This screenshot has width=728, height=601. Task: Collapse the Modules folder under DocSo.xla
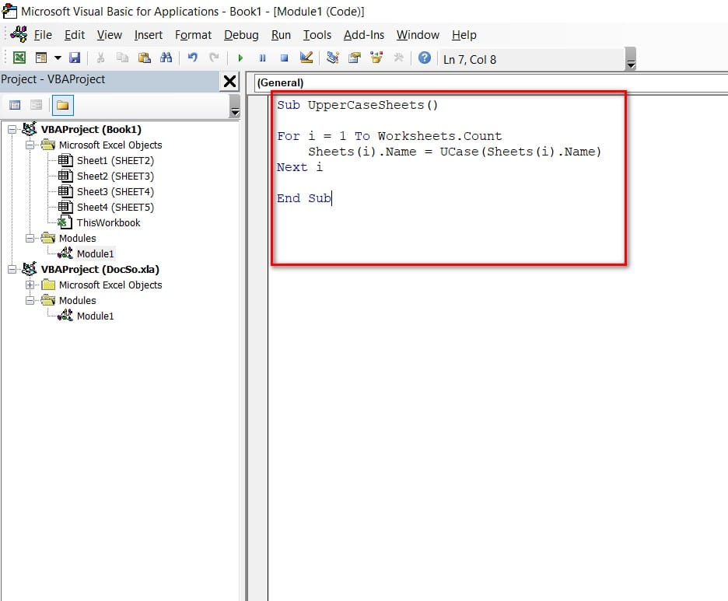[30, 300]
